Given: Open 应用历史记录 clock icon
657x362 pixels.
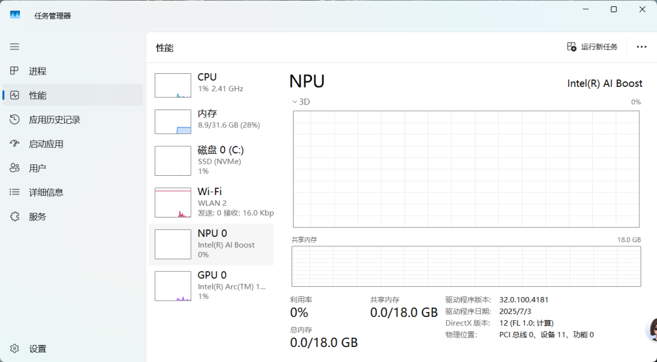Looking at the screenshot, I should [x=14, y=119].
